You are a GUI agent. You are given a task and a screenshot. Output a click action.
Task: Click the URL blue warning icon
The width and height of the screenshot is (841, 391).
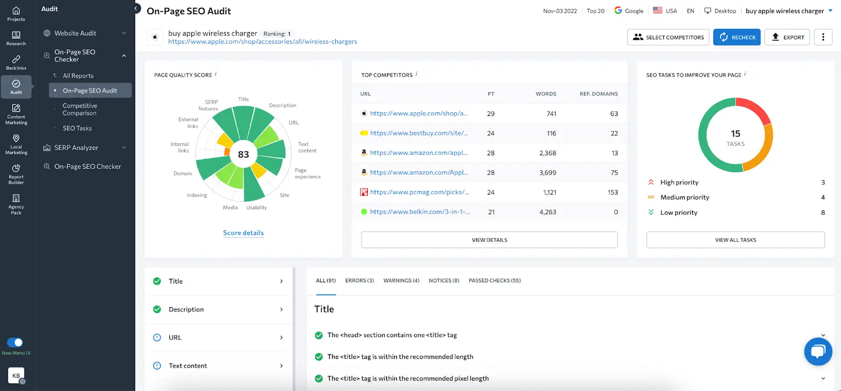click(x=157, y=337)
